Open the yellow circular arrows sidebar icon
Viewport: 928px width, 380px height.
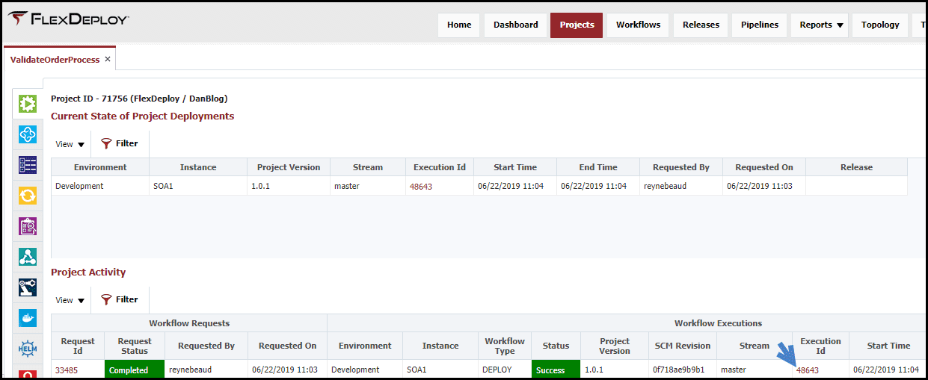[x=28, y=196]
